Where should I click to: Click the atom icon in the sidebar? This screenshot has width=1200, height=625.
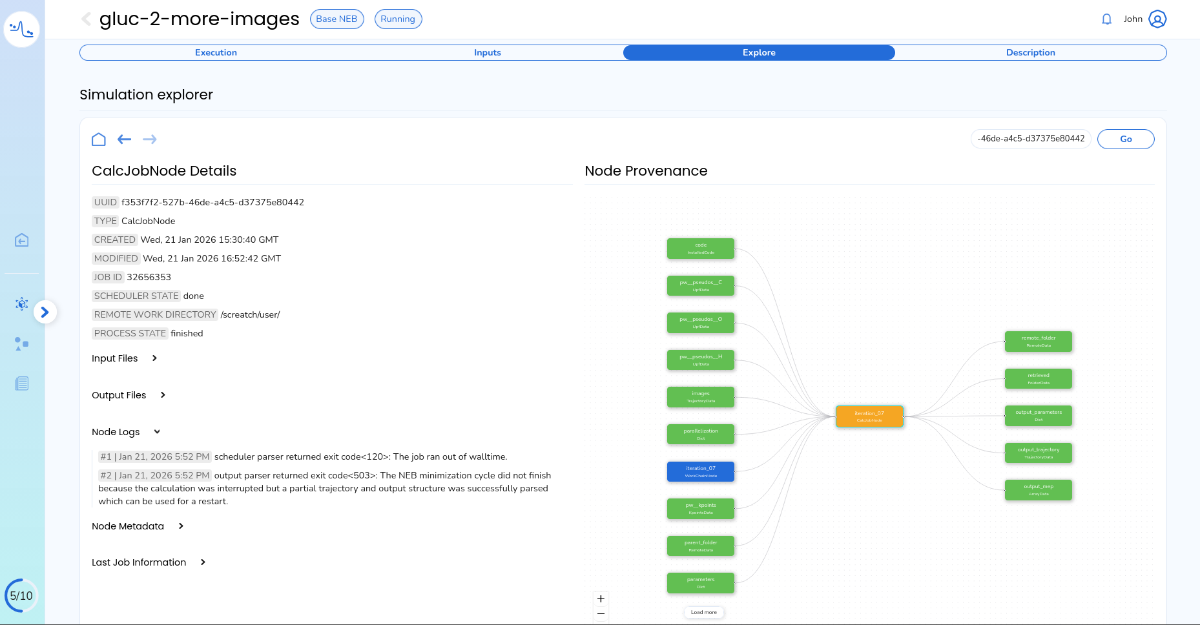click(22, 304)
